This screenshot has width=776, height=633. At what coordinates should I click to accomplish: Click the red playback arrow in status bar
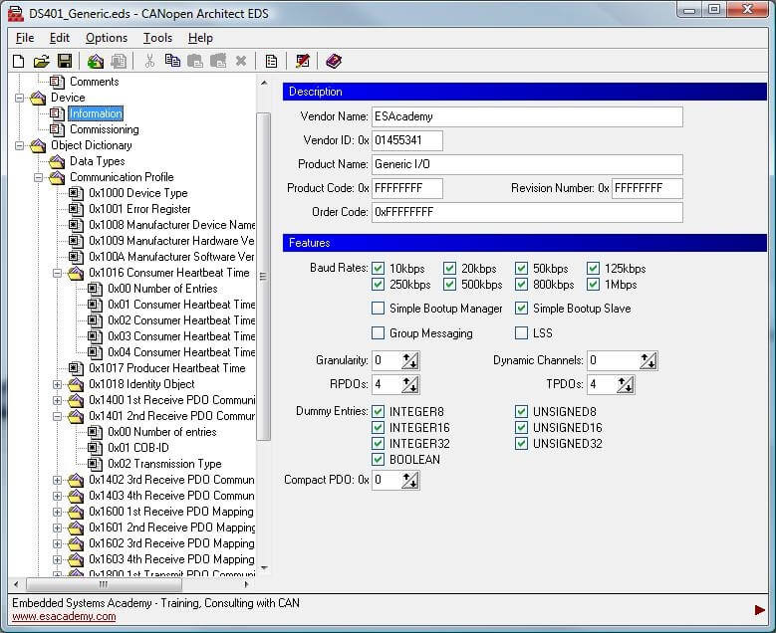760,609
